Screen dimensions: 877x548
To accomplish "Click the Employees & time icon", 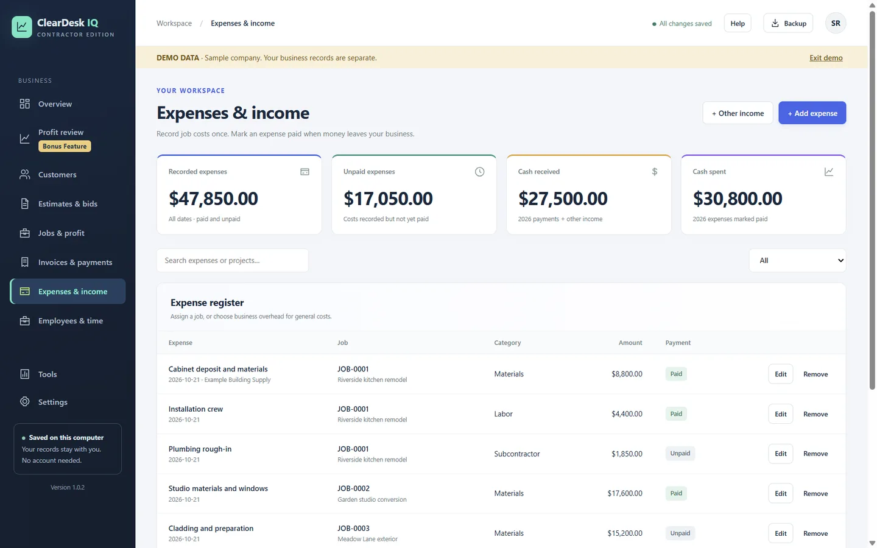I will pos(24,321).
